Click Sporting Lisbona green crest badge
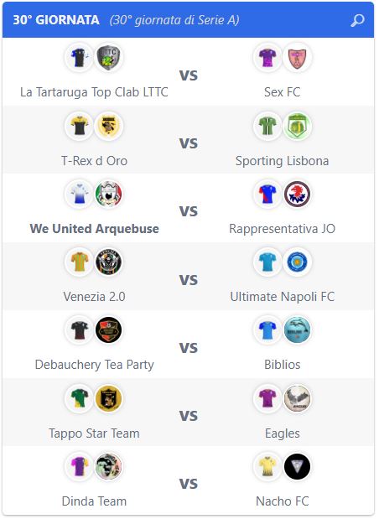 pyautogui.click(x=297, y=126)
